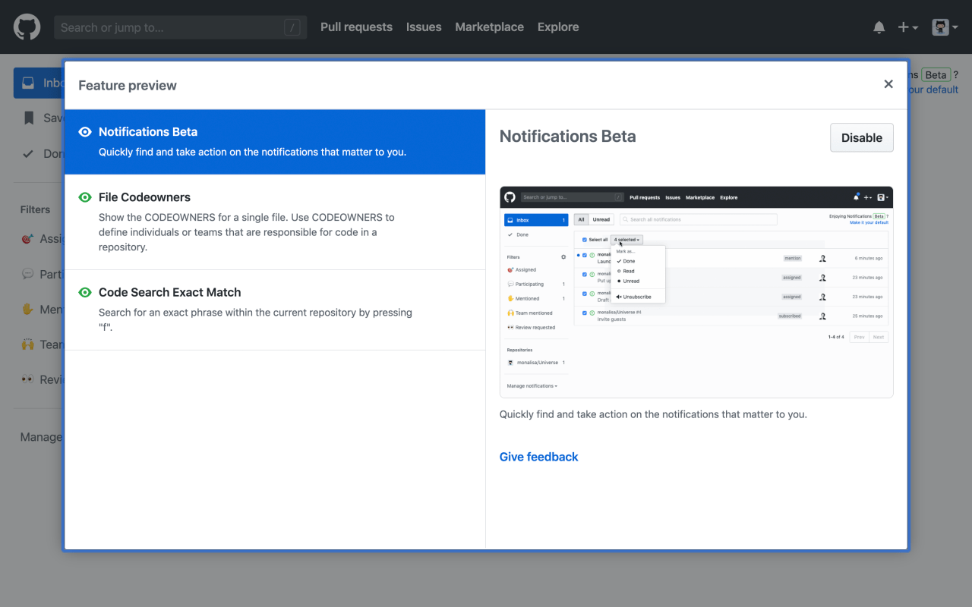Click the bookmark icon next to Saved
The image size is (972, 607).
point(28,118)
